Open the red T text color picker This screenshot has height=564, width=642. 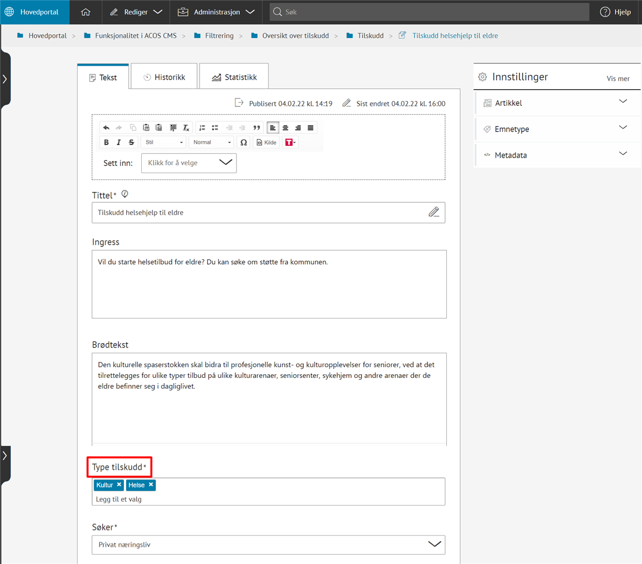pyautogui.click(x=290, y=142)
